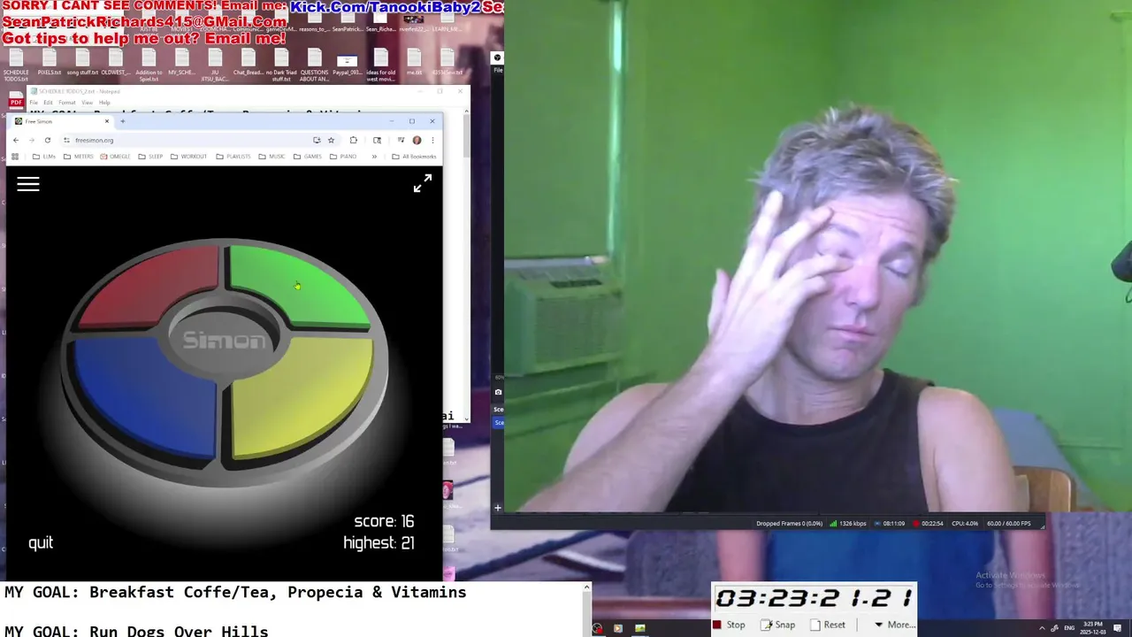Viewport: 1132px width, 637px height.
Task: Open the GAMES bookmark folder
Action: pos(308,157)
